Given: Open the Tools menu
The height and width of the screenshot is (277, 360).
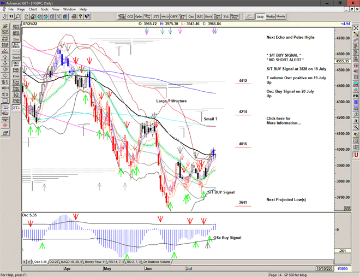Looking at the screenshot, I should coord(45,9).
